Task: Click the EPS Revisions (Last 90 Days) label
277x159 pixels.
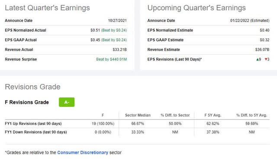Action: 174,59
